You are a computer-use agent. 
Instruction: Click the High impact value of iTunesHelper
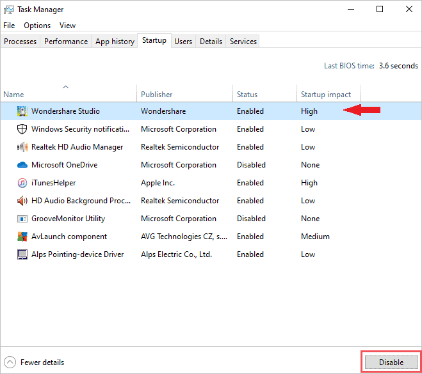[309, 183]
